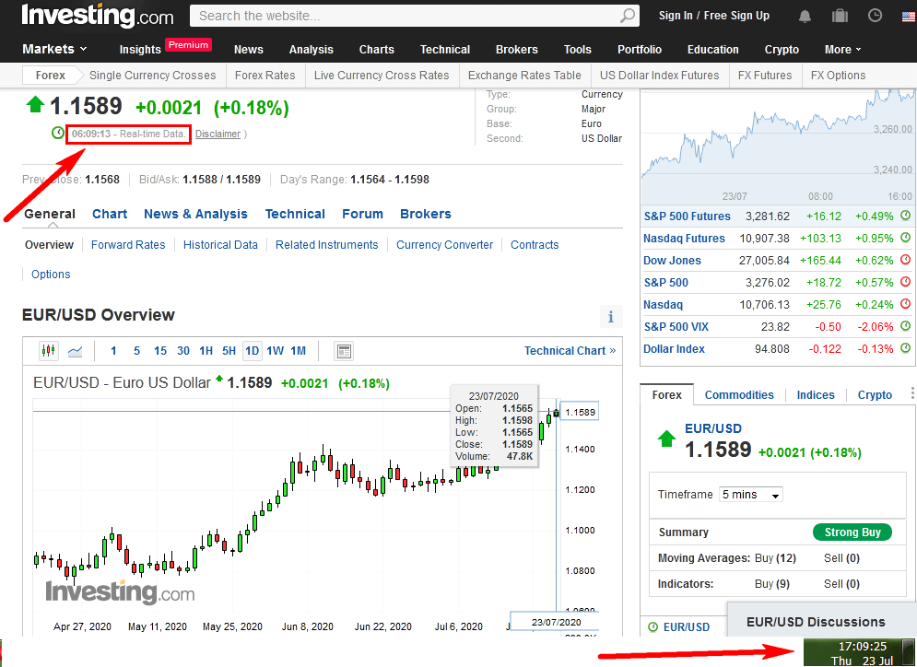
Task: Select the 1W chart interval
Action: click(275, 351)
